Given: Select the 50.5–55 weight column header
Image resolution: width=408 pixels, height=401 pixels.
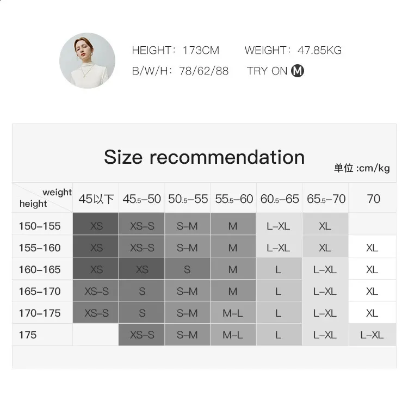Looking at the screenshot, I should pos(188,199).
